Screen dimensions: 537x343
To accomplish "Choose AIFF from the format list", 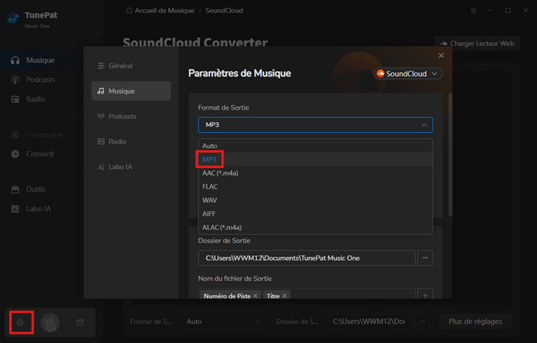I will click(315, 214).
